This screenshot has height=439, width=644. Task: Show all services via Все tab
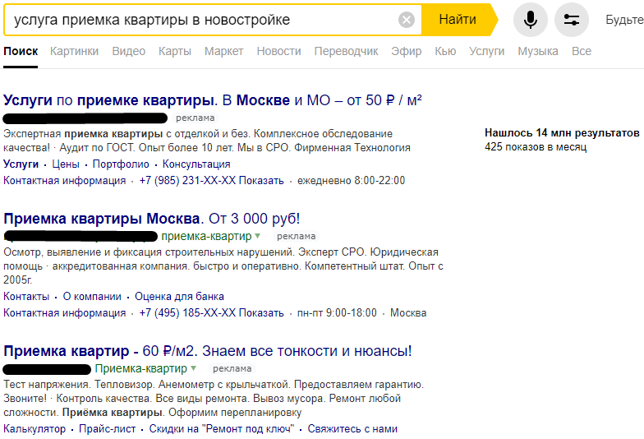pyautogui.click(x=582, y=51)
